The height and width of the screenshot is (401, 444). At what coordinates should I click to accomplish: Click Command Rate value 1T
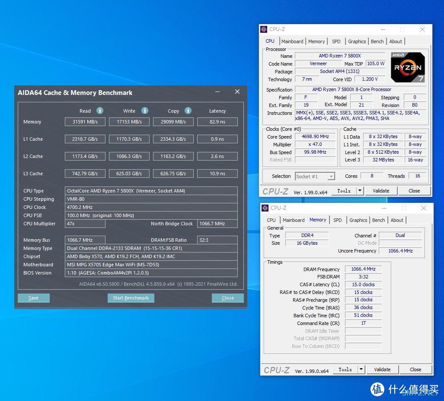363,323
